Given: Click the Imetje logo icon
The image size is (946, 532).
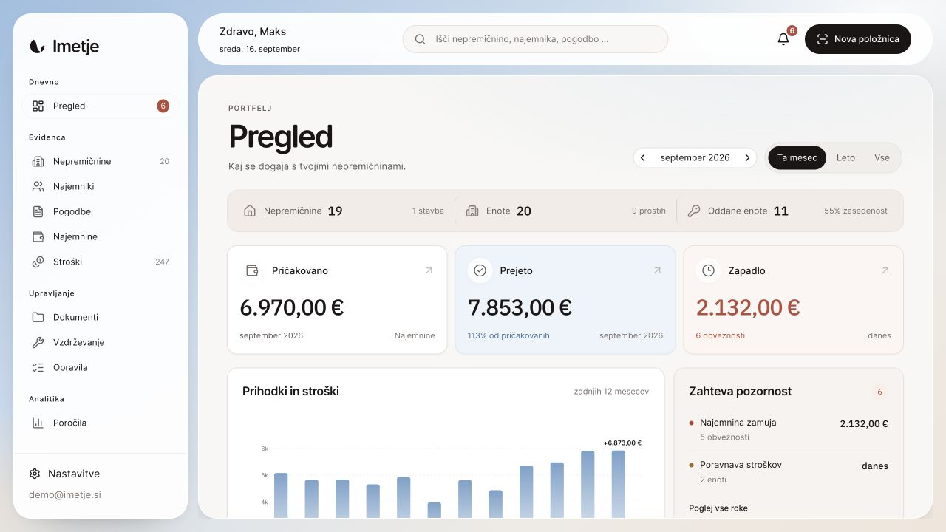Looking at the screenshot, I should coord(37,47).
